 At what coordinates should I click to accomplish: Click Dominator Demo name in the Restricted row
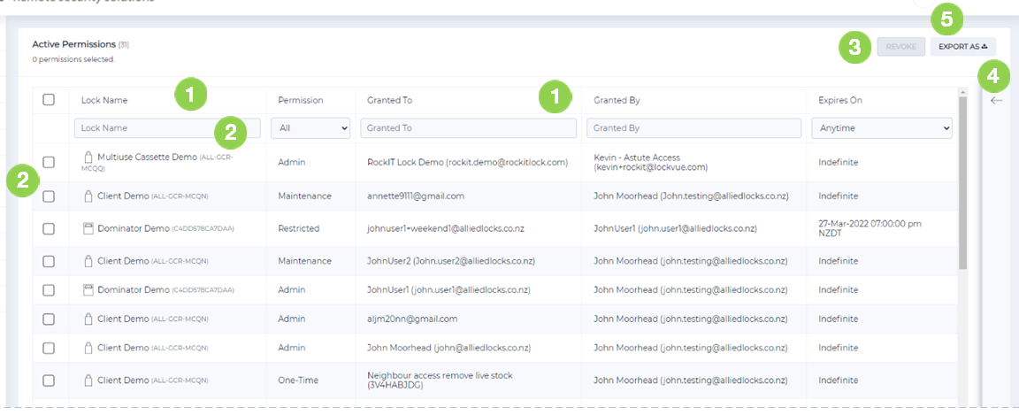(x=134, y=228)
